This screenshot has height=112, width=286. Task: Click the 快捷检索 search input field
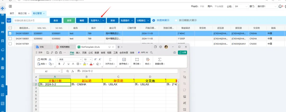31,20
